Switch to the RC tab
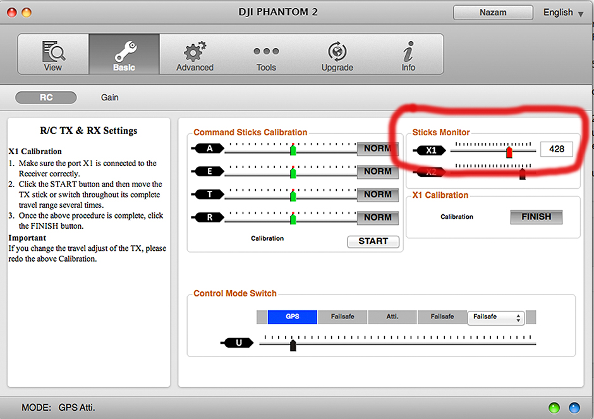 point(45,97)
